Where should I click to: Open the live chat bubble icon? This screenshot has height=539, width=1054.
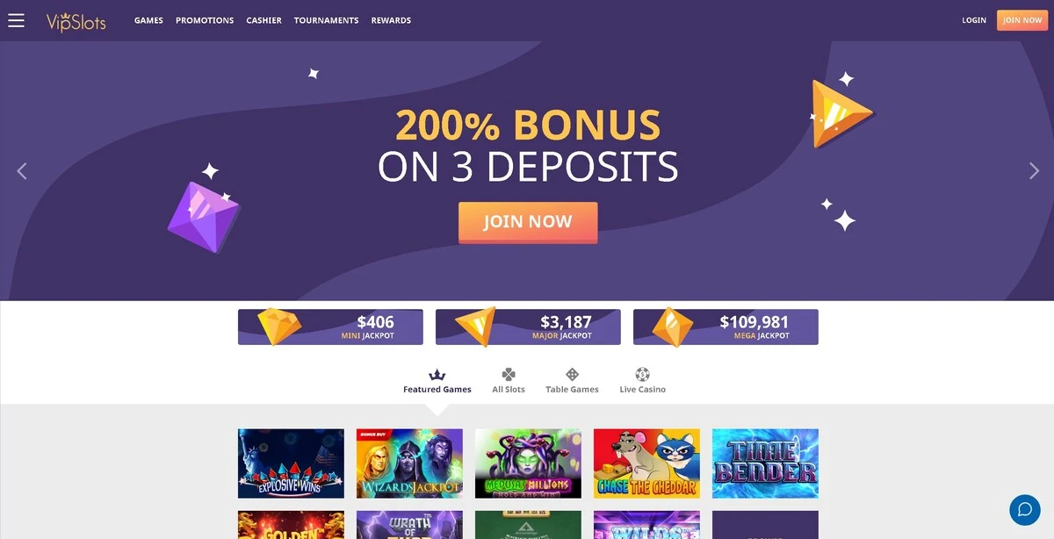point(1024,510)
